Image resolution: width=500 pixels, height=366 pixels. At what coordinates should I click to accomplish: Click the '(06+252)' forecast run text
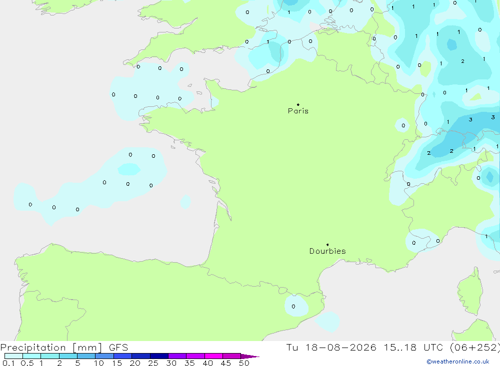[475, 347]
